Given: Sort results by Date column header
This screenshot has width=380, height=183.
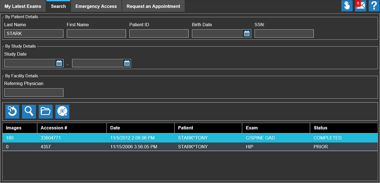Looking at the screenshot, I should point(115,128).
